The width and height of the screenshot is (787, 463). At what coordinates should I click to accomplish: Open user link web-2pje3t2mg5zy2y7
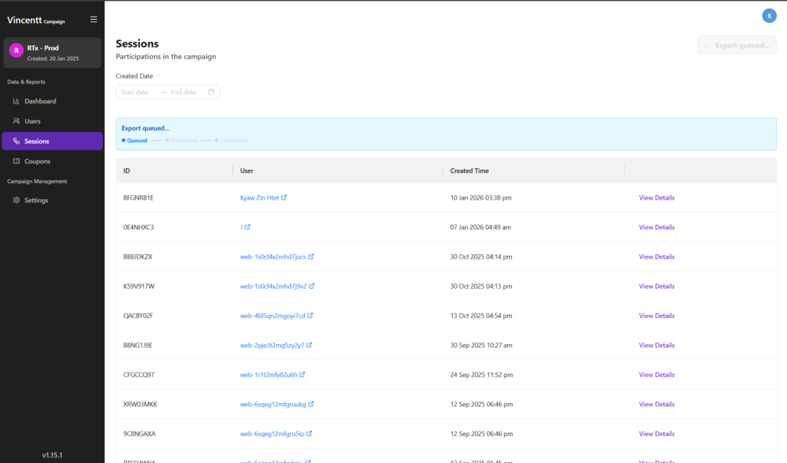272,346
